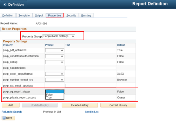Follow the Return to Search link
Image resolution: width=176 pixels, height=122 pixels.
coord(12,112)
